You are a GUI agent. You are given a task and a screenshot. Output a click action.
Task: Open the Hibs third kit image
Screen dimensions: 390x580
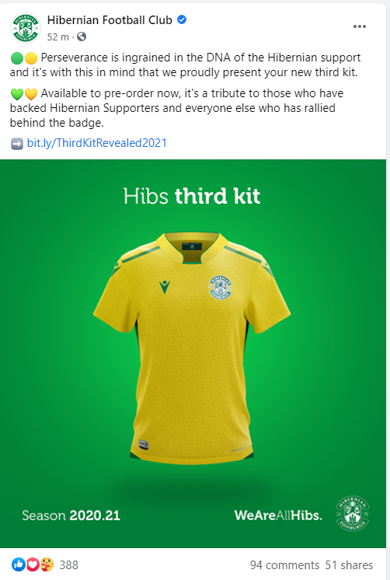(193, 354)
